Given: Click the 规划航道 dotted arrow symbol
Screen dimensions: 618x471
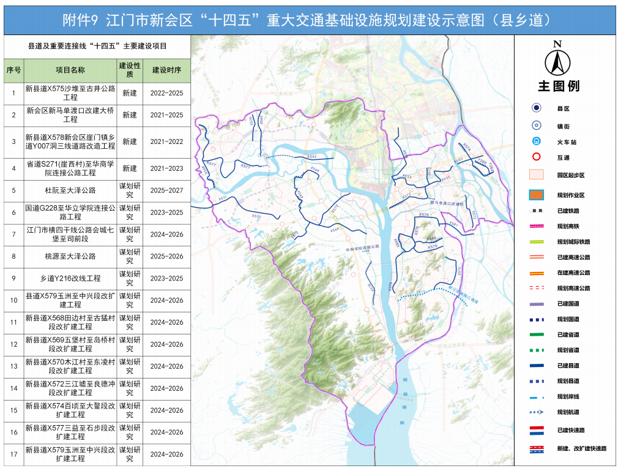Looking at the screenshot, I should tap(537, 412).
